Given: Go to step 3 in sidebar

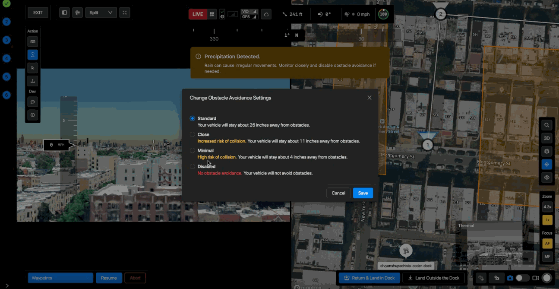Looking at the screenshot, I should 6,40.
